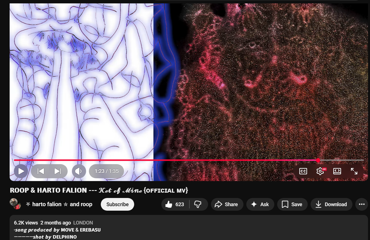Mute the video volume
Image resolution: width=370 pixels, height=240 pixels.
coord(79,171)
